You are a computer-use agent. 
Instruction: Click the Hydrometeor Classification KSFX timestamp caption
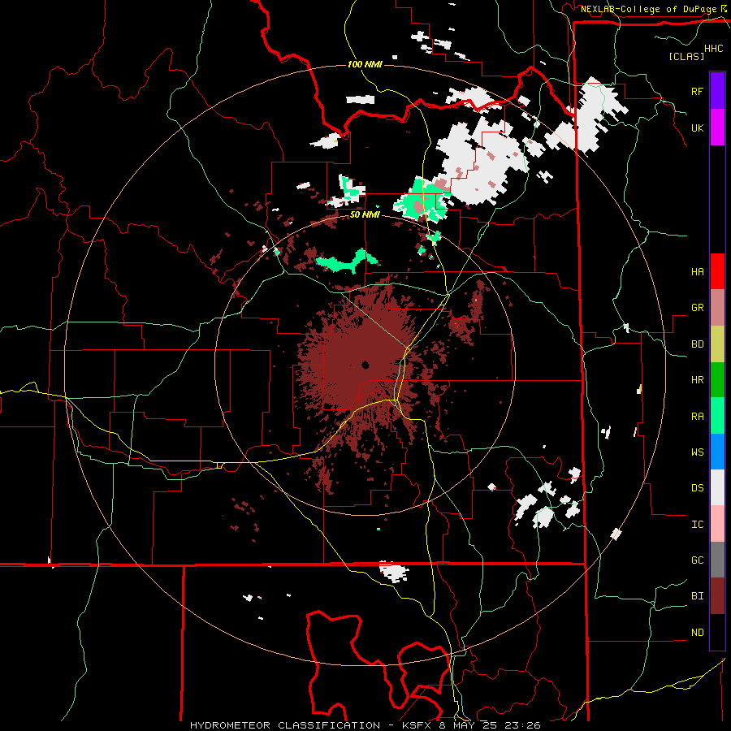pos(365,725)
